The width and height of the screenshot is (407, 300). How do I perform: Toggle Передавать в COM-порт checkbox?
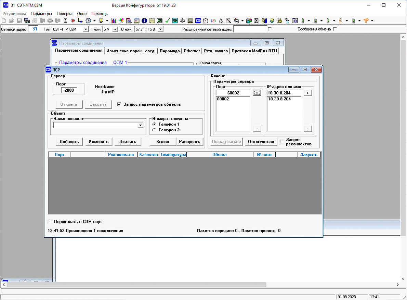pos(50,222)
